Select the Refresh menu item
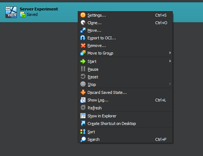 pos(125,108)
